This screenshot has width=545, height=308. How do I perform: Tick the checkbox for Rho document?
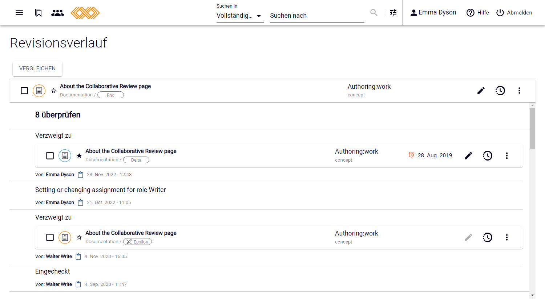click(x=24, y=91)
